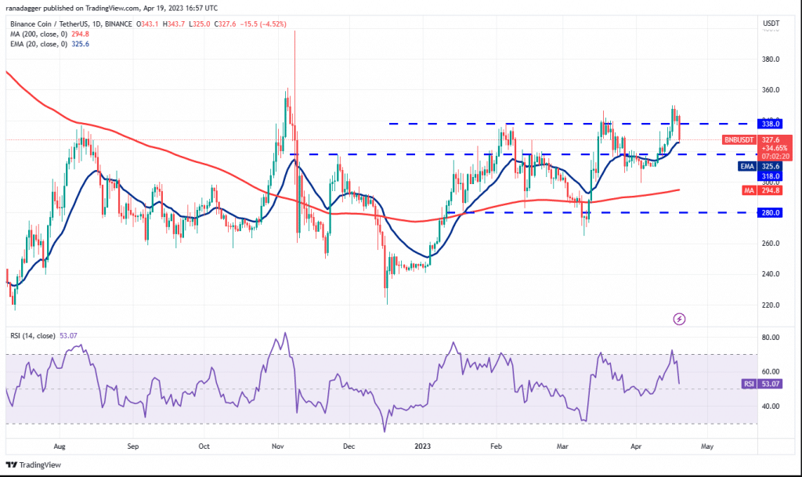Click the 60.00 RSI axis label
This screenshot has width=802, height=477.
771,372
